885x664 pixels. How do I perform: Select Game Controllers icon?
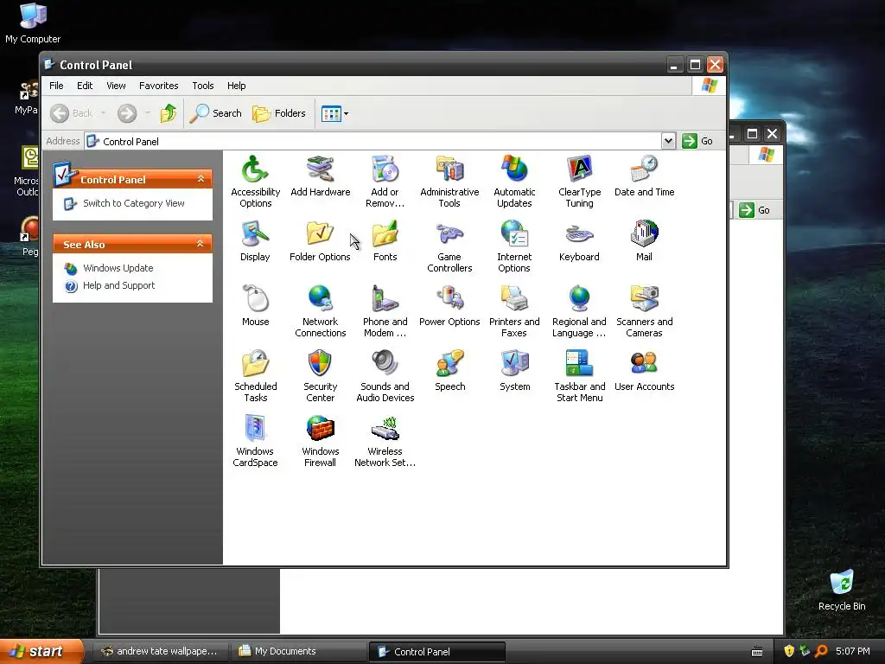click(x=449, y=233)
